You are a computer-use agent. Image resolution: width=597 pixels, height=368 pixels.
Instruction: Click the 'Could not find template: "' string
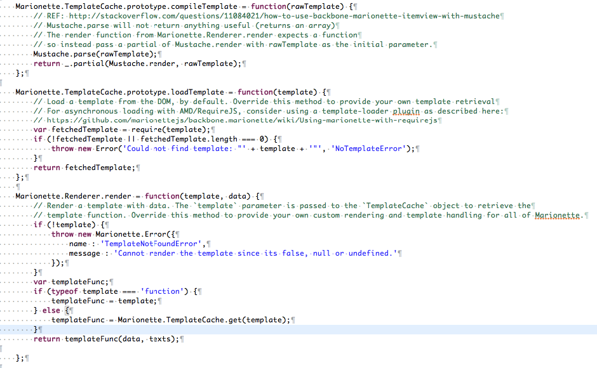pyautogui.click(x=184, y=149)
